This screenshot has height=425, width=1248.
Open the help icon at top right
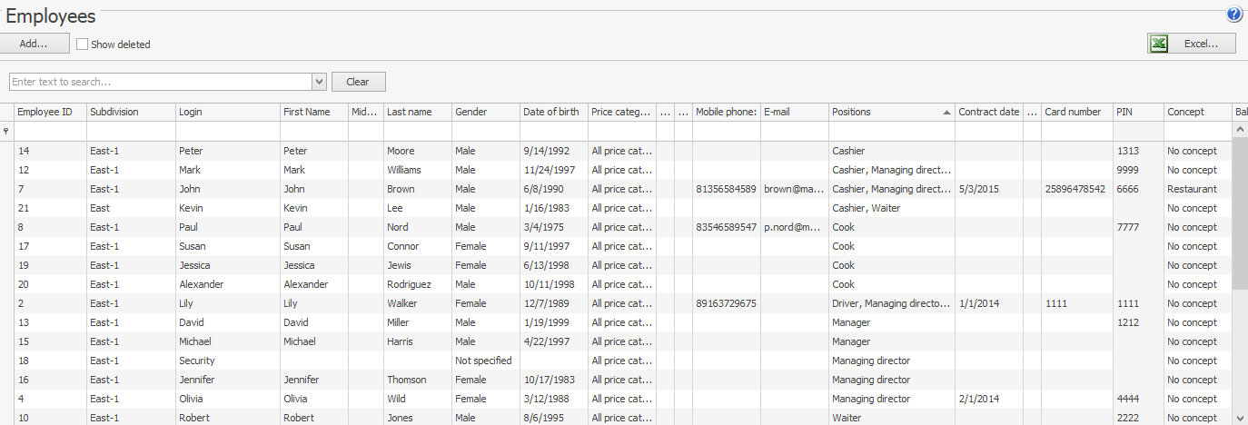(1233, 15)
